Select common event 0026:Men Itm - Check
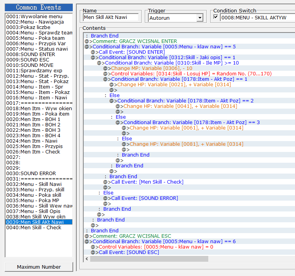Screen dimensions: 295x276 pyautogui.click(x=39, y=152)
